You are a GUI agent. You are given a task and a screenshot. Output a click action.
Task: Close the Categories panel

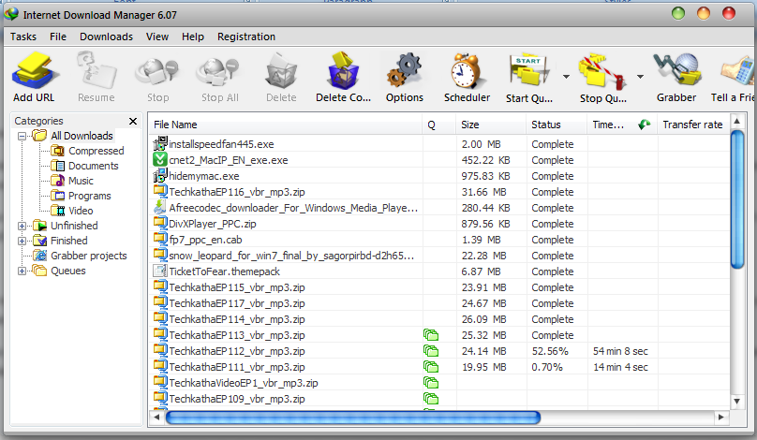tap(133, 121)
